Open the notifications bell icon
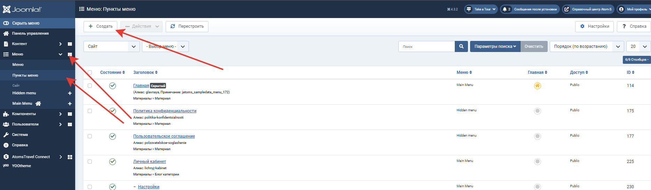Screen dimensions: 651x190 pyautogui.click(x=505, y=9)
